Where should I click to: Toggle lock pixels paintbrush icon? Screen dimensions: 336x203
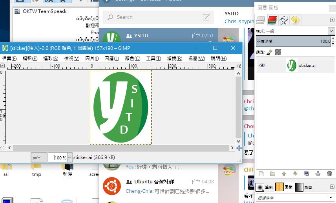click(x=269, y=52)
